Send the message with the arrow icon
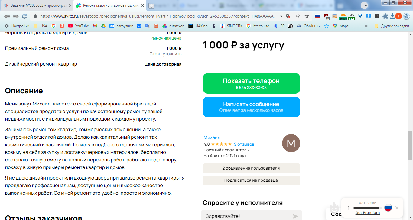Screen dimensions: 413x220 (295, 216)
